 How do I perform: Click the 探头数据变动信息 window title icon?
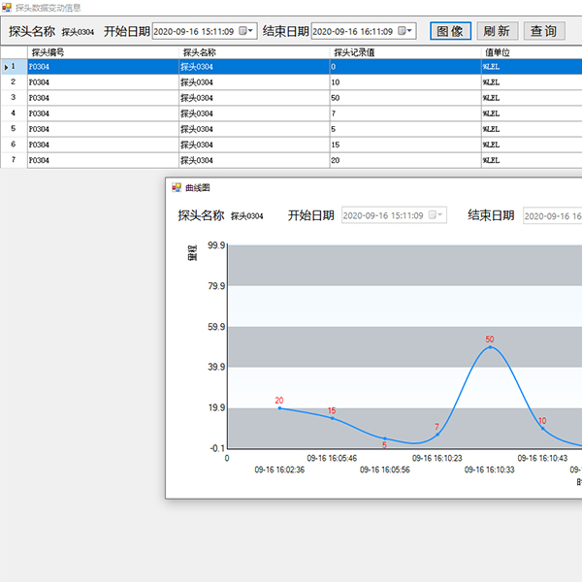pos(7,7)
